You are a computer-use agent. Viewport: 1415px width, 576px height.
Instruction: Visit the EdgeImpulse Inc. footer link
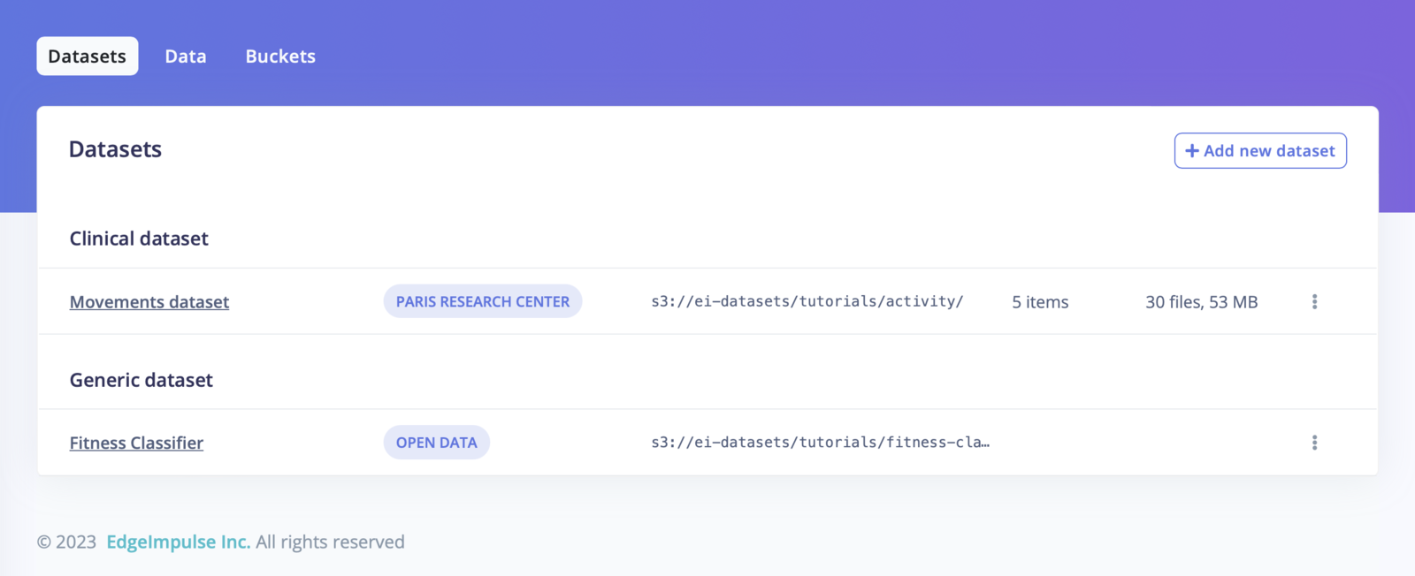[x=179, y=542]
